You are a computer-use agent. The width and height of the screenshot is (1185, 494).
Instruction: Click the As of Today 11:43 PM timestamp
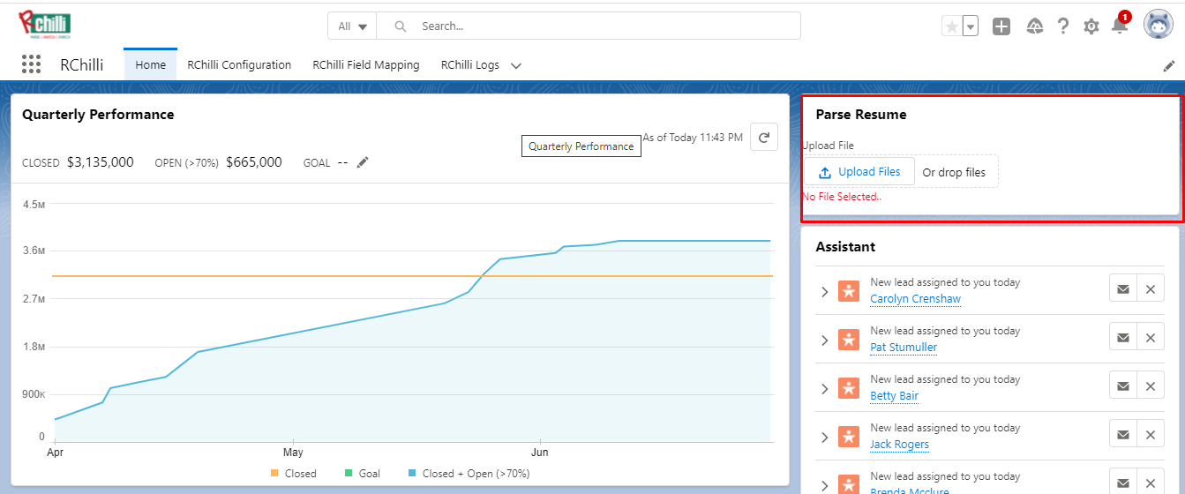click(693, 138)
